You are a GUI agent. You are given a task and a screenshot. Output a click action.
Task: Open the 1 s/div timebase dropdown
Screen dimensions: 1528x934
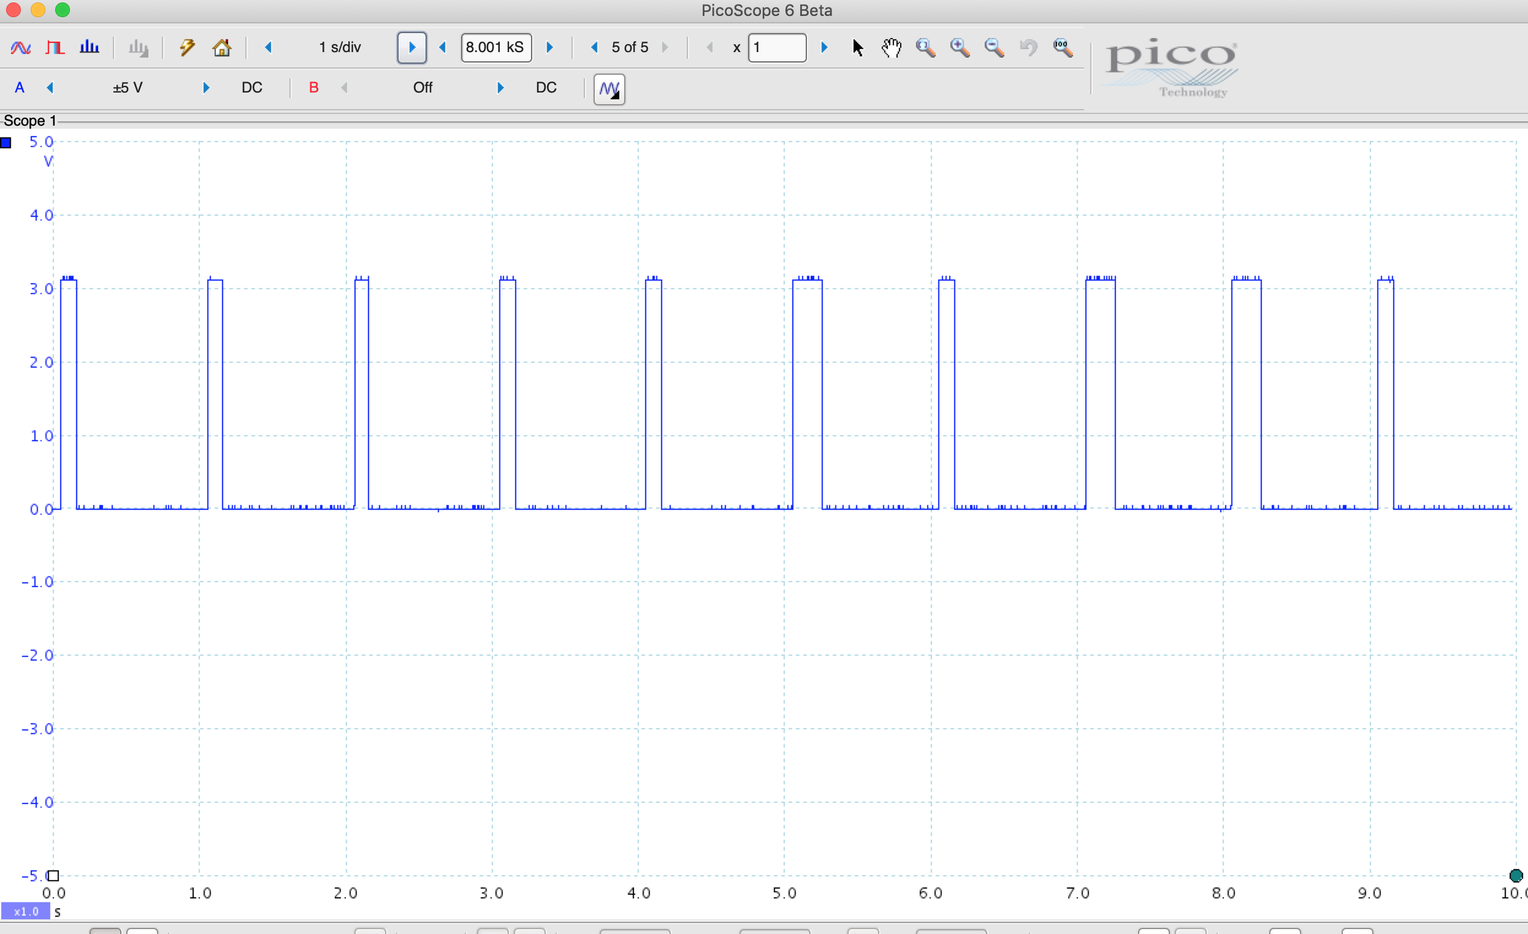[x=340, y=47]
